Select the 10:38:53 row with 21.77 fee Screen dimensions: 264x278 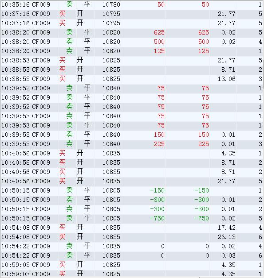point(132,60)
